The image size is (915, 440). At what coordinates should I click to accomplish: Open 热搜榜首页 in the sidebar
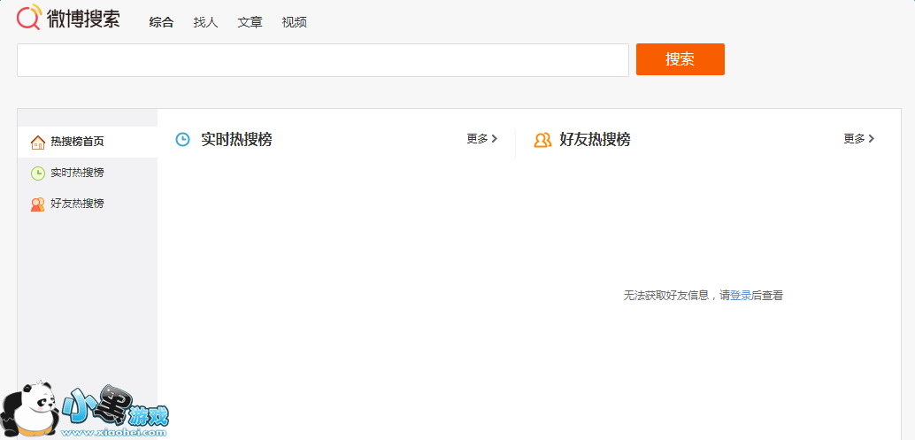tap(77, 142)
